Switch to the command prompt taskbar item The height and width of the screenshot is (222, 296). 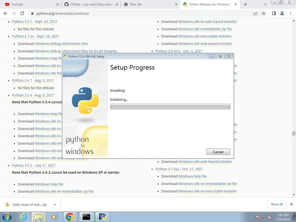pos(86,217)
